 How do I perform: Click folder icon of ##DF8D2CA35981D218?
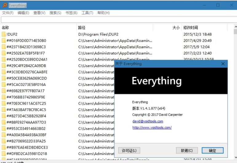(x=4, y=153)
